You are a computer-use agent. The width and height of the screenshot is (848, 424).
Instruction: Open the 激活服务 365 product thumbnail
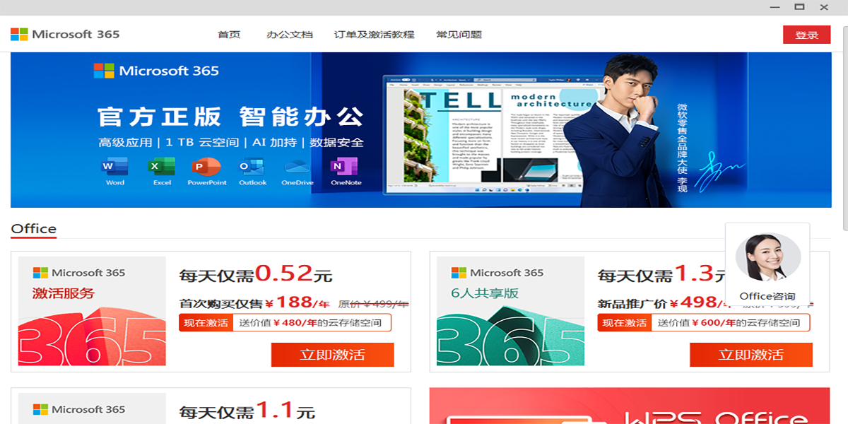[x=92, y=311]
